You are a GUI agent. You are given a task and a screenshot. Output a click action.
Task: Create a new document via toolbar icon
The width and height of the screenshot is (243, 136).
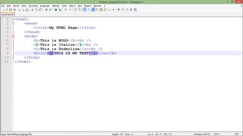coord(3,9)
